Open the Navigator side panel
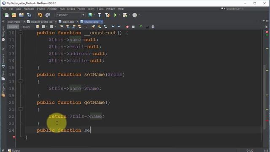The width and height of the screenshot is (270, 152). pos(3,33)
